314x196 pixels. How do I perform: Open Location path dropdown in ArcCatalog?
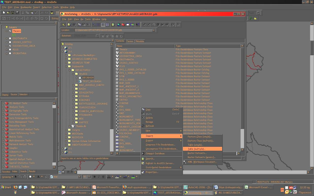coord(154,30)
